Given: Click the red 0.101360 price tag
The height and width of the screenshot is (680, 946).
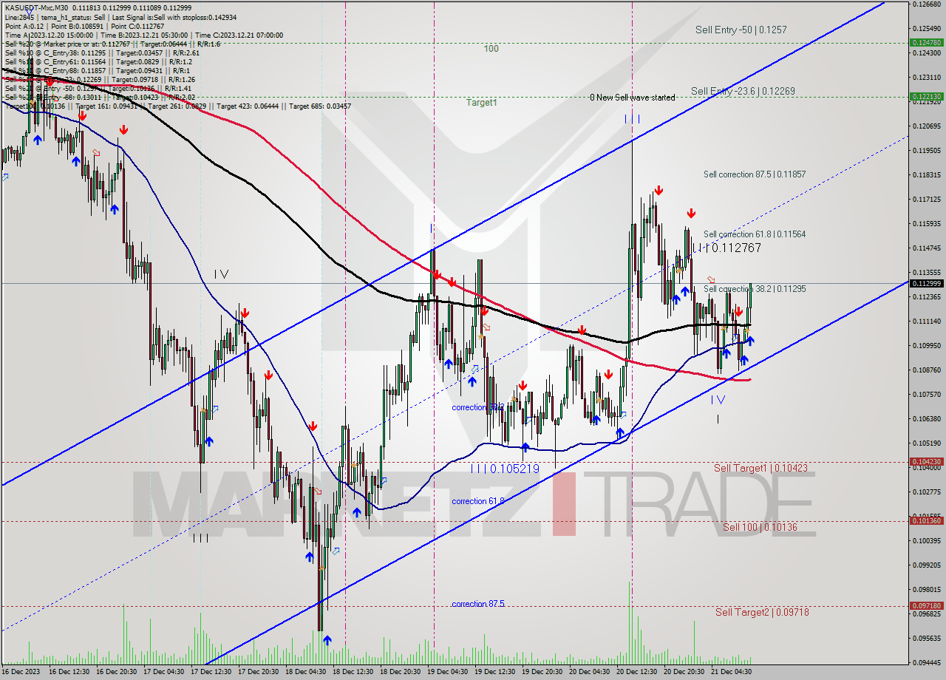Looking at the screenshot, I should click(x=926, y=521).
